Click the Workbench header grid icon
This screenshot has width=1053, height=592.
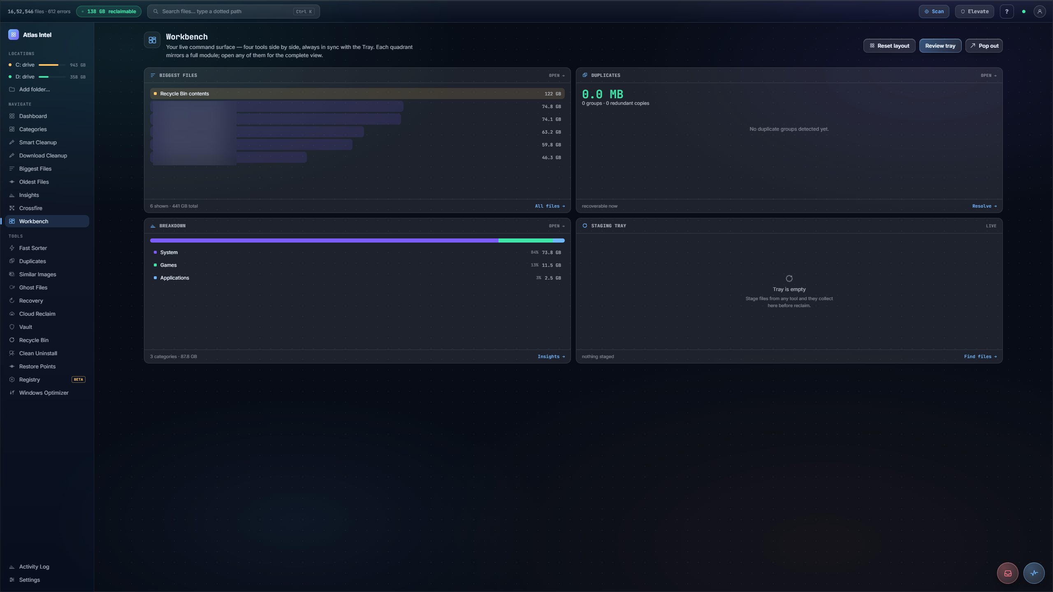point(152,40)
